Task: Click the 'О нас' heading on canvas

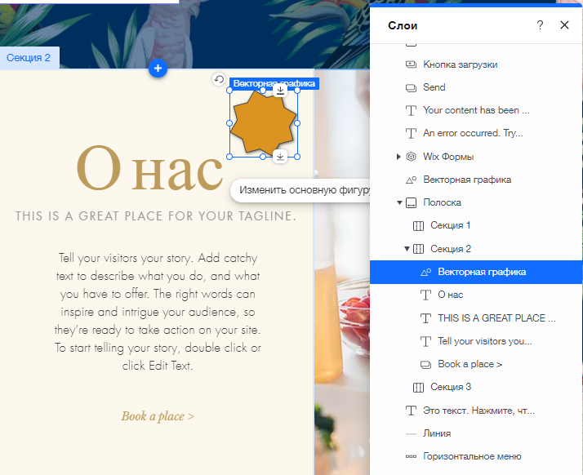Action: click(150, 169)
